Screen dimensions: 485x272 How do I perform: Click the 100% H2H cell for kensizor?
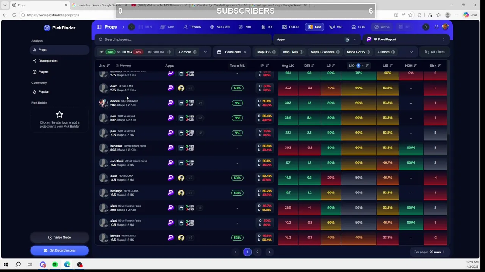[x=411, y=148]
